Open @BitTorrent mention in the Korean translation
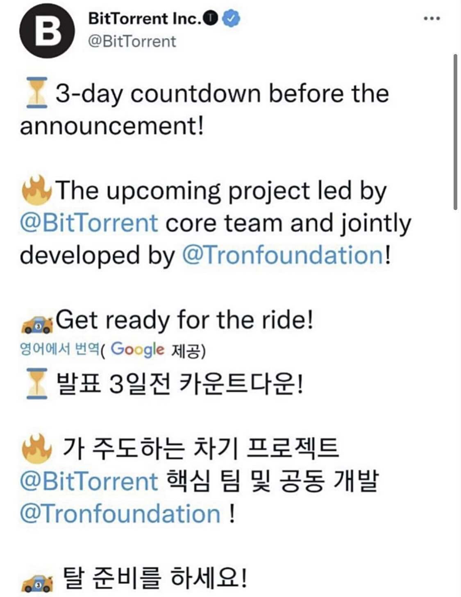 click(x=89, y=482)
